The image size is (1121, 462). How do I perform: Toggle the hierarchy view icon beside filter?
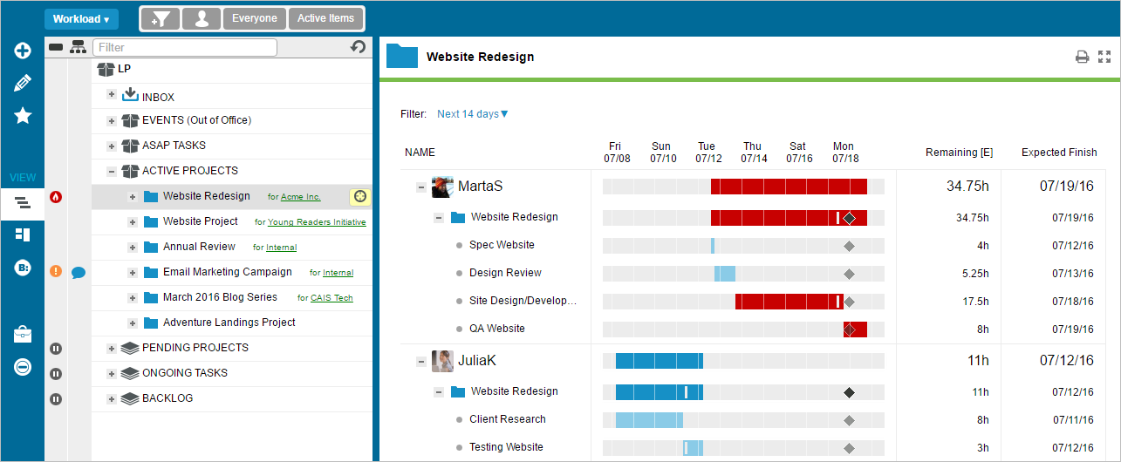[79, 47]
